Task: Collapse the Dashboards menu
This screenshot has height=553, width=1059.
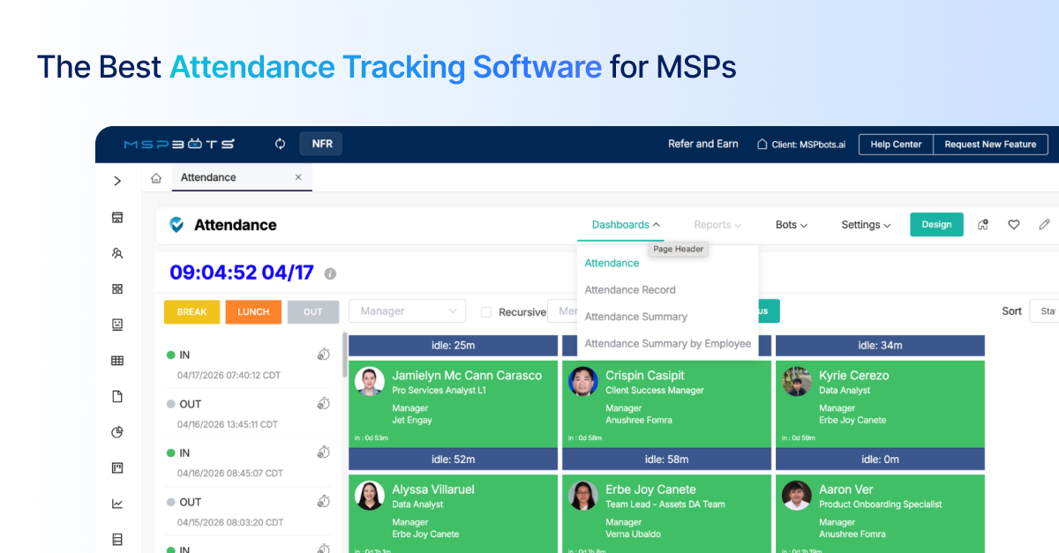Action: pyautogui.click(x=626, y=225)
